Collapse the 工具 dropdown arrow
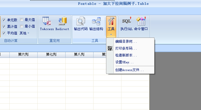The width and height of the screenshot is (201, 110). click(x=111, y=35)
